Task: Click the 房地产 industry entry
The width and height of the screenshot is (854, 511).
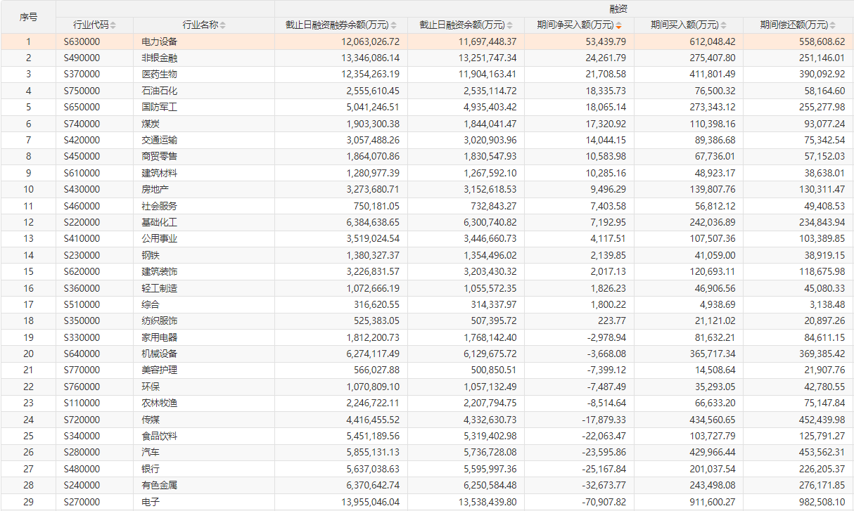Action: pos(155,189)
